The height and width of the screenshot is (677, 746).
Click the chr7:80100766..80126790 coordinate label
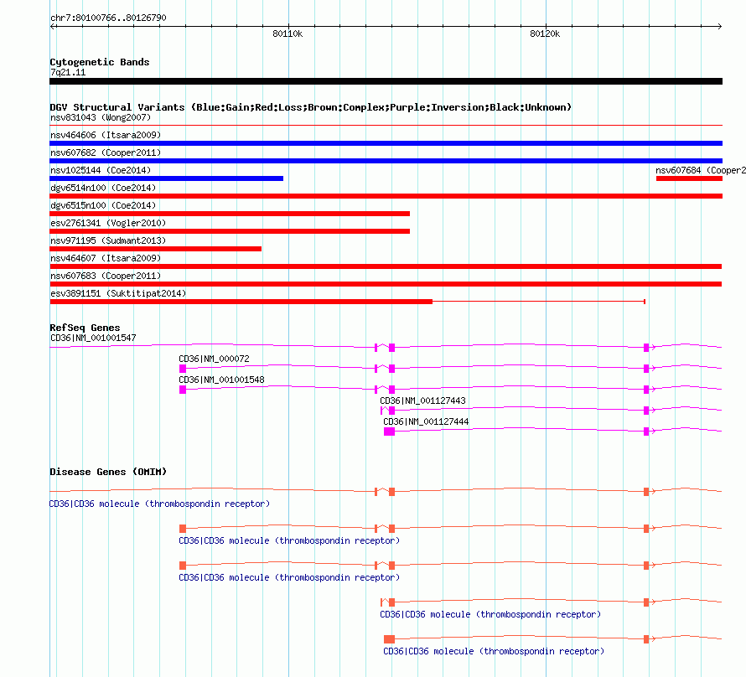click(x=108, y=18)
